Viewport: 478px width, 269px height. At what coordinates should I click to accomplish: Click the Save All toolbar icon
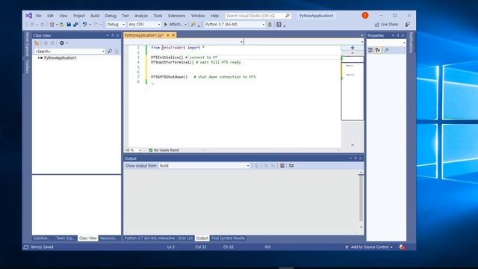[x=75, y=25]
